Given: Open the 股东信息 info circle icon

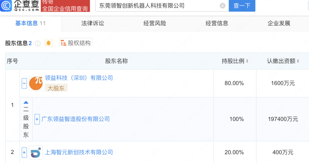Looking at the screenshot, I should click(x=38, y=43).
